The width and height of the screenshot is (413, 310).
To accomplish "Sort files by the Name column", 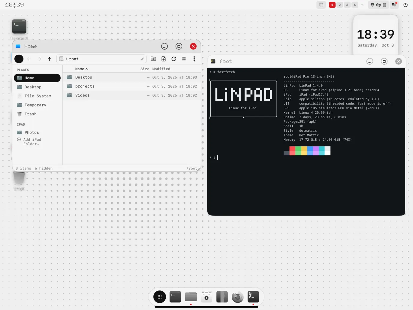I will [81, 69].
